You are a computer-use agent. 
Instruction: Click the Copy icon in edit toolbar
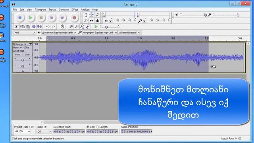point(22,27)
